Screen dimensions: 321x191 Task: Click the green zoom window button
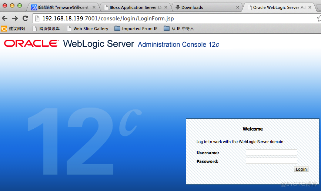(20, 6)
